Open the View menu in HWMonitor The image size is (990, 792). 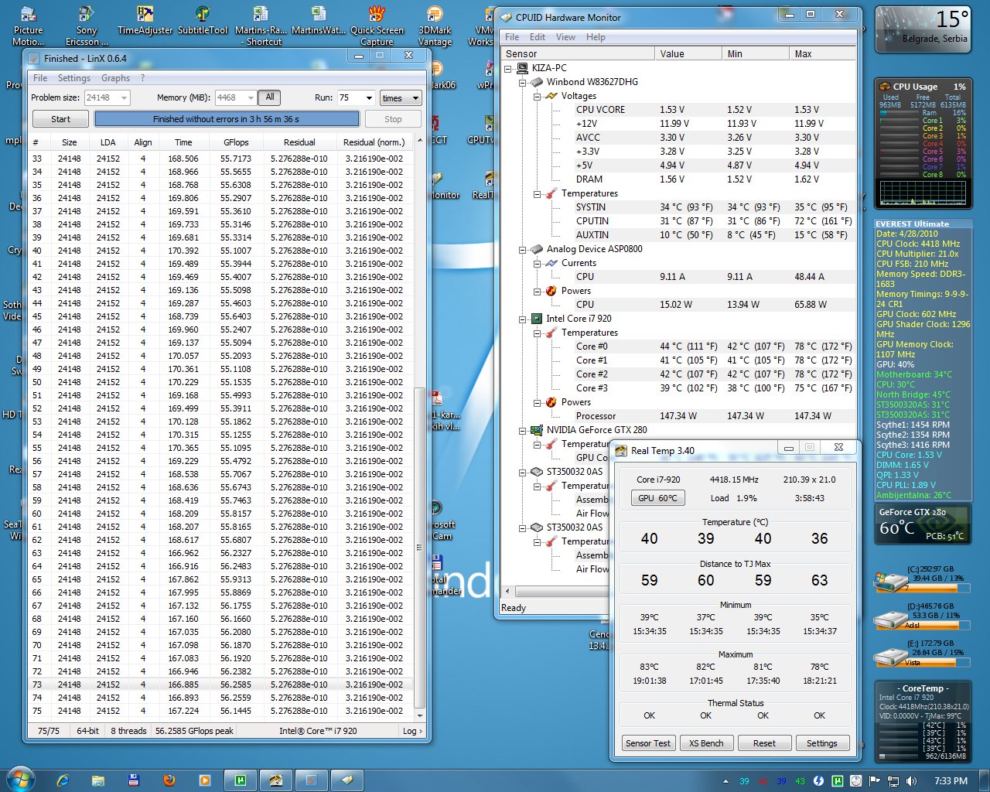[x=565, y=37]
